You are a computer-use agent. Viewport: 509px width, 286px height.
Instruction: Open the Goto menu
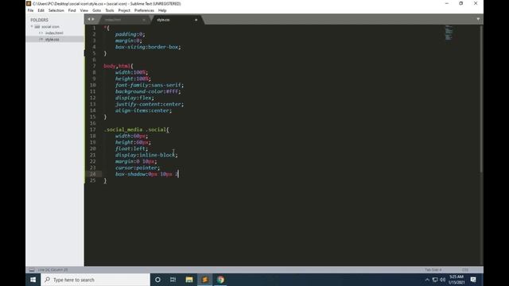[x=97, y=10]
